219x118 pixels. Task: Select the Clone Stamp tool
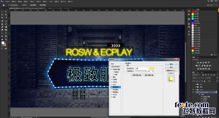2,24
